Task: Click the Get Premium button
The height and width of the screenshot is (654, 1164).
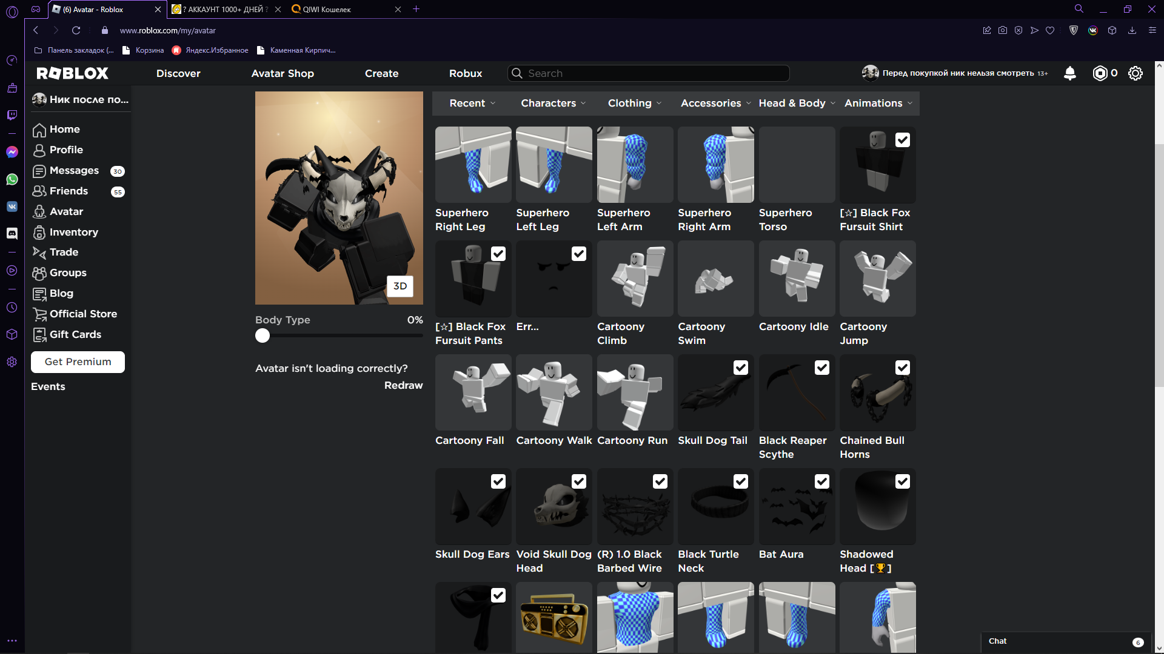Action: pyautogui.click(x=78, y=362)
